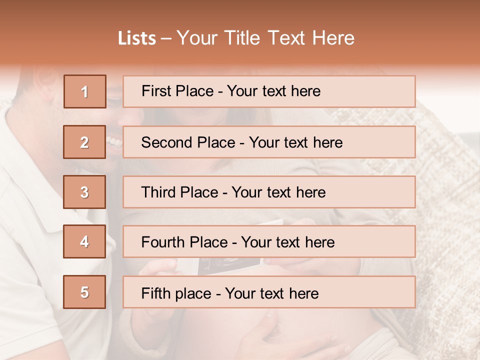Screen dimensions: 480x360
Task: Click the ultrasound photo in the background
Action: click(230, 266)
